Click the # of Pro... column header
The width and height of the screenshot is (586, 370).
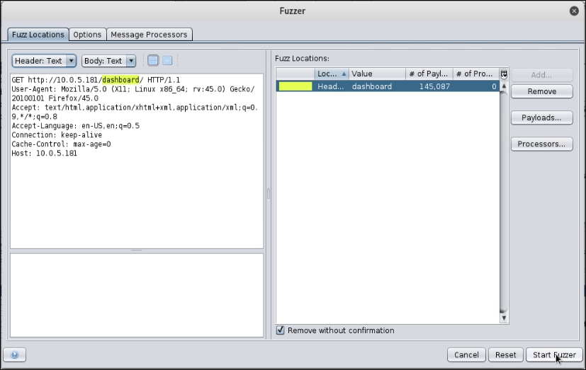475,74
